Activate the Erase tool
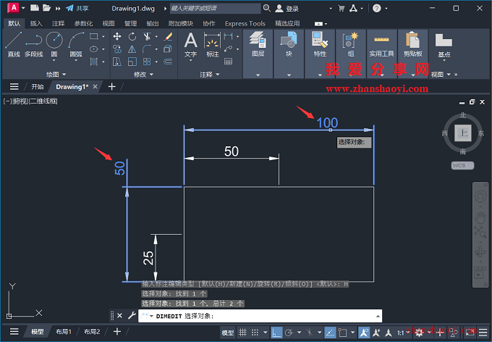Screen dimensions: 492x342 (x=168, y=36)
